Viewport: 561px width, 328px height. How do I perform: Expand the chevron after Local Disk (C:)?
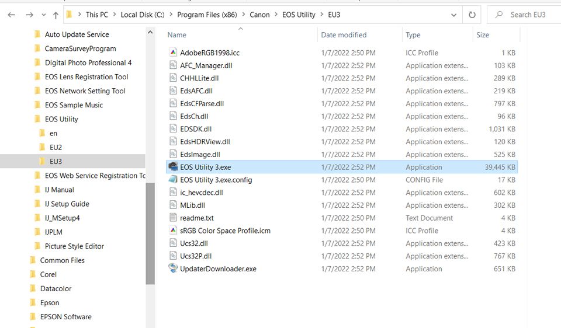pyautogui.click(x=171, y=15)
